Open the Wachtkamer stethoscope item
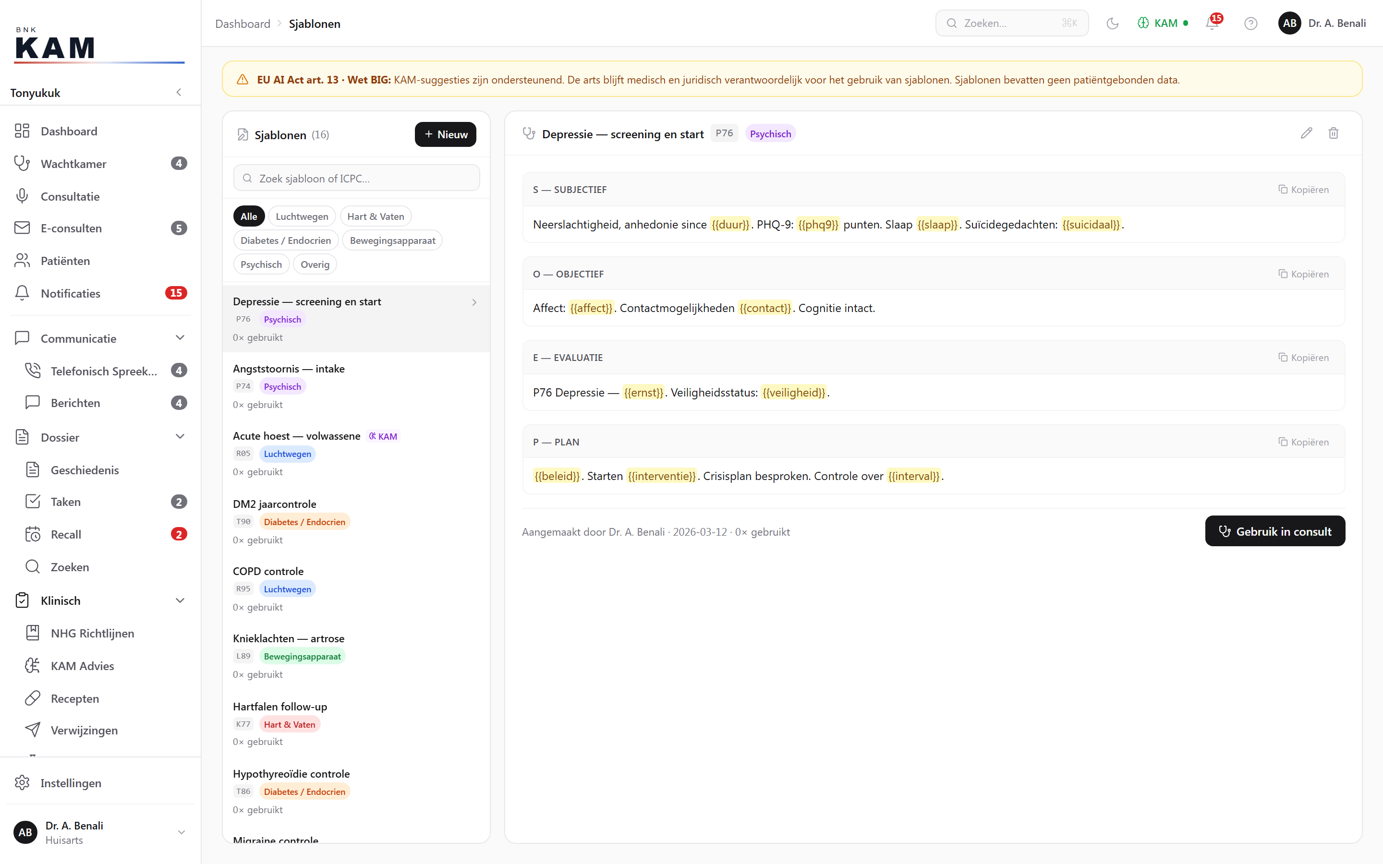 tap(100, 163)
